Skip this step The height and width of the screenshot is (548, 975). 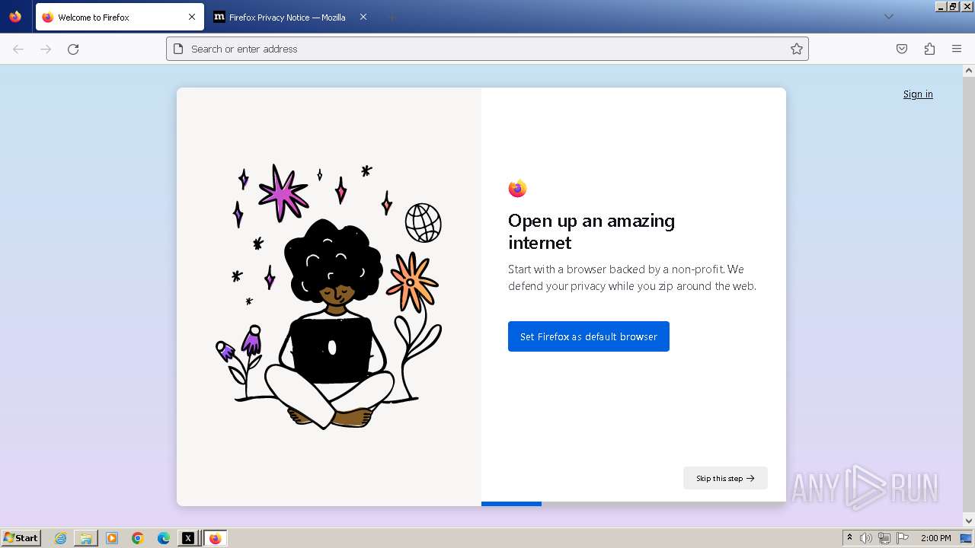click(725, 478)
